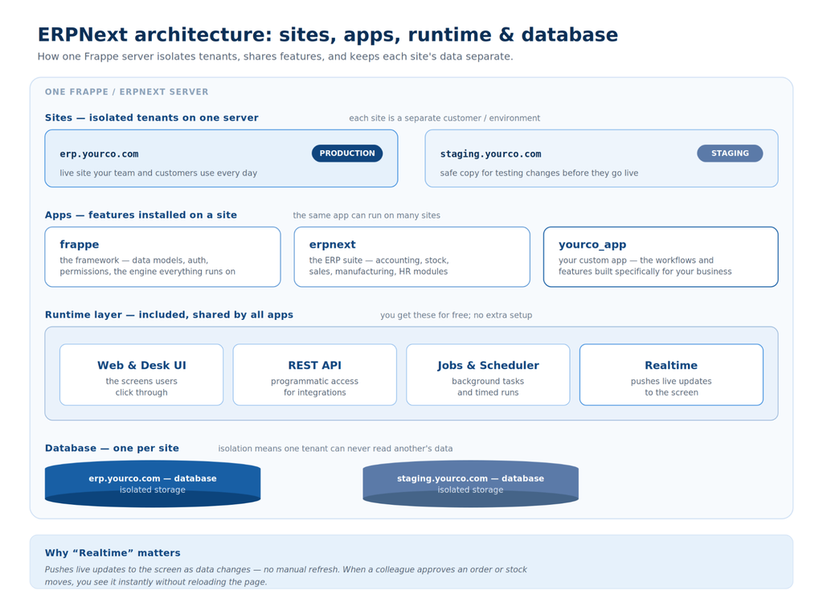The height and width of the screenshot is (611, 823).
Task: Click the ERPNext architecture main title
Action: 328,35
